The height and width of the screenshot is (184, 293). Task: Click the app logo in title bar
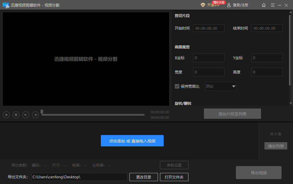(6, 5)
